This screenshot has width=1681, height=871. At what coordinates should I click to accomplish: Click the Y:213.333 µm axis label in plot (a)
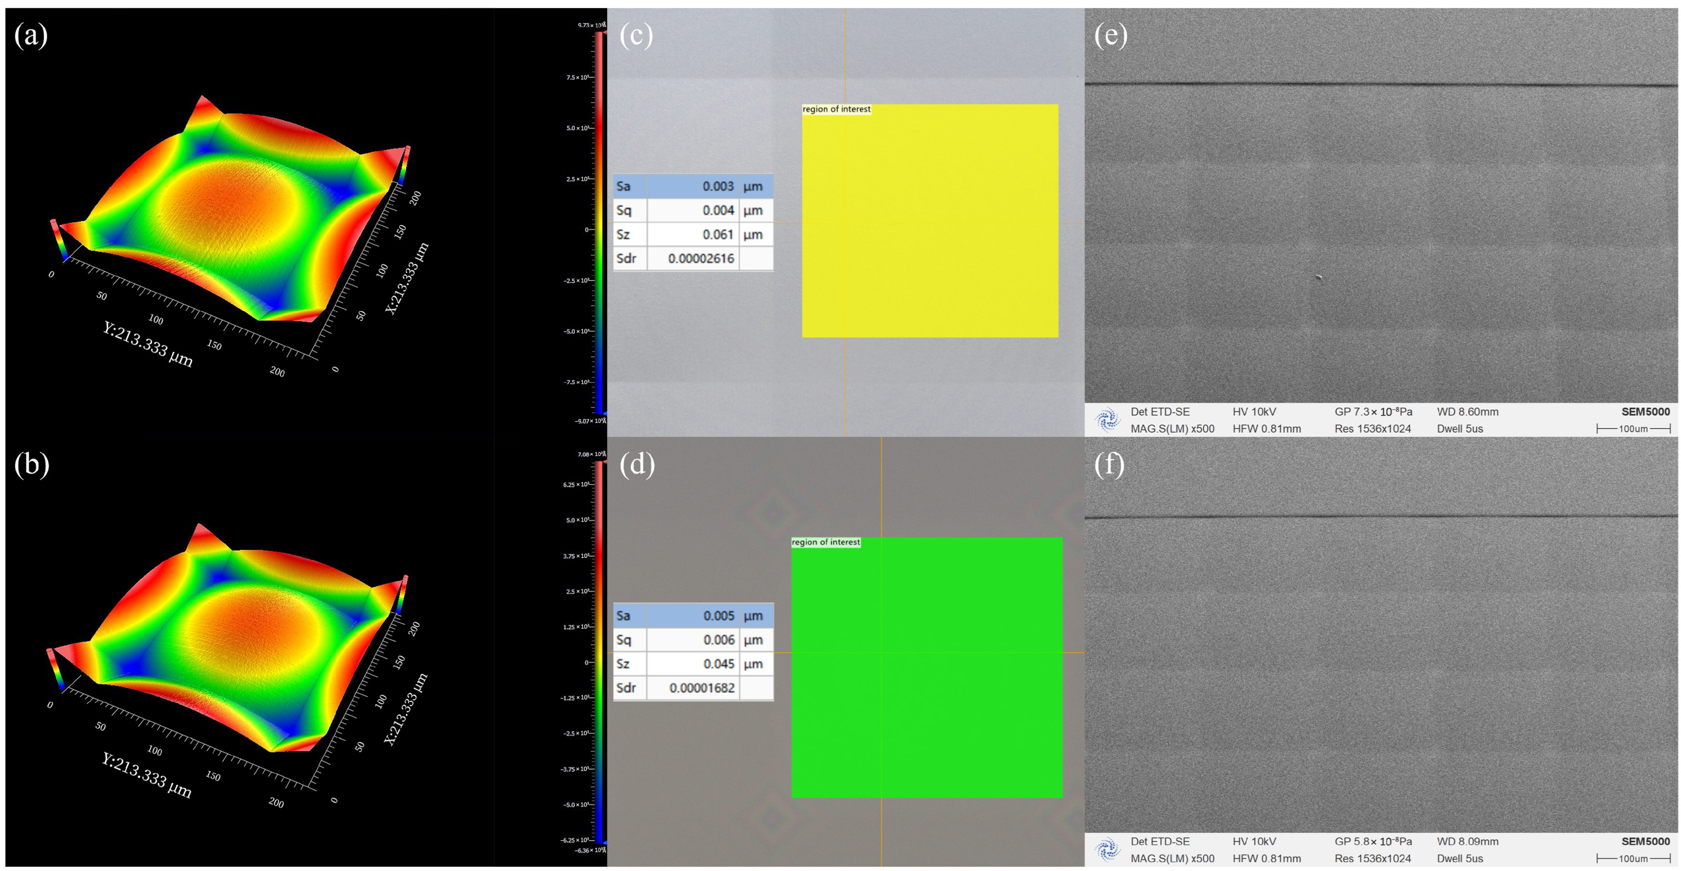pyautogui.click(x=148, y=344)
